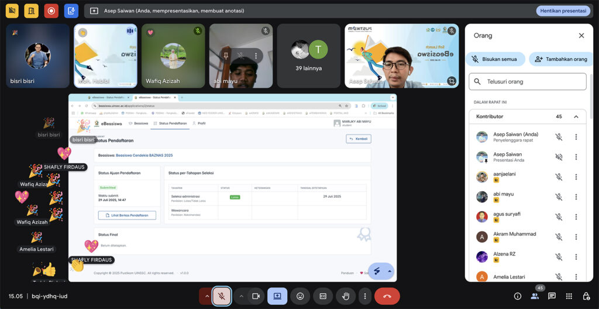Click Hentikan presentasi button
Screen dimensions: 599x309
562,11
